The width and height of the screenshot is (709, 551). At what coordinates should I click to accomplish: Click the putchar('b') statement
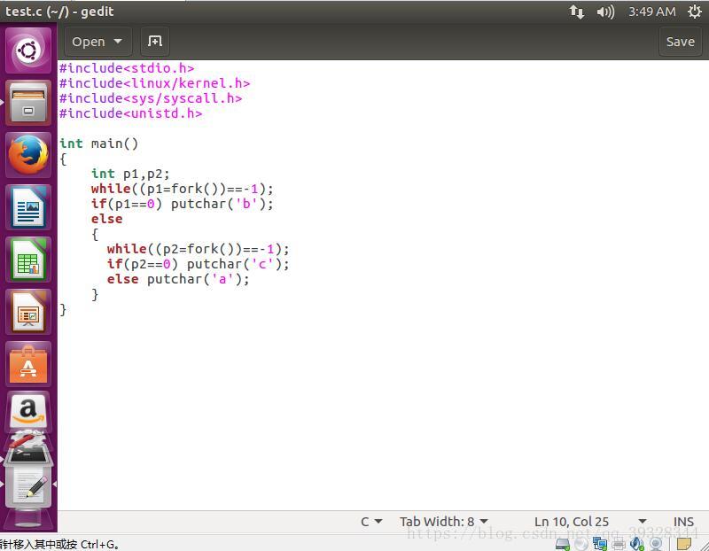222,204
